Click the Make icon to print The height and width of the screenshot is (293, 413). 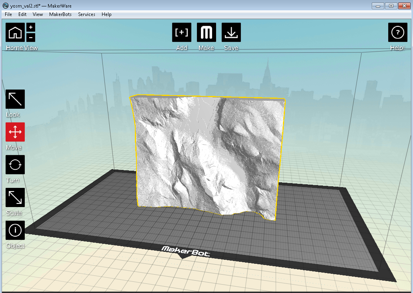tap(206, 32)
